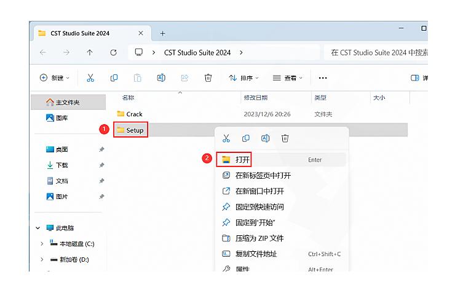The width and height of the screenshot is (455, 293).
Task: Select 打开 in context menu
Action: [x=282, y=160]
